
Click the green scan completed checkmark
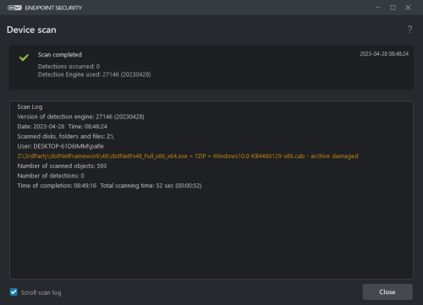tap(24, 57)
